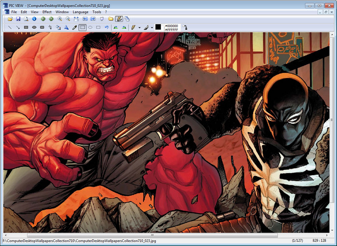
Task: Click the horizontal scrollbar left arrow
Action: click(6, 235)
